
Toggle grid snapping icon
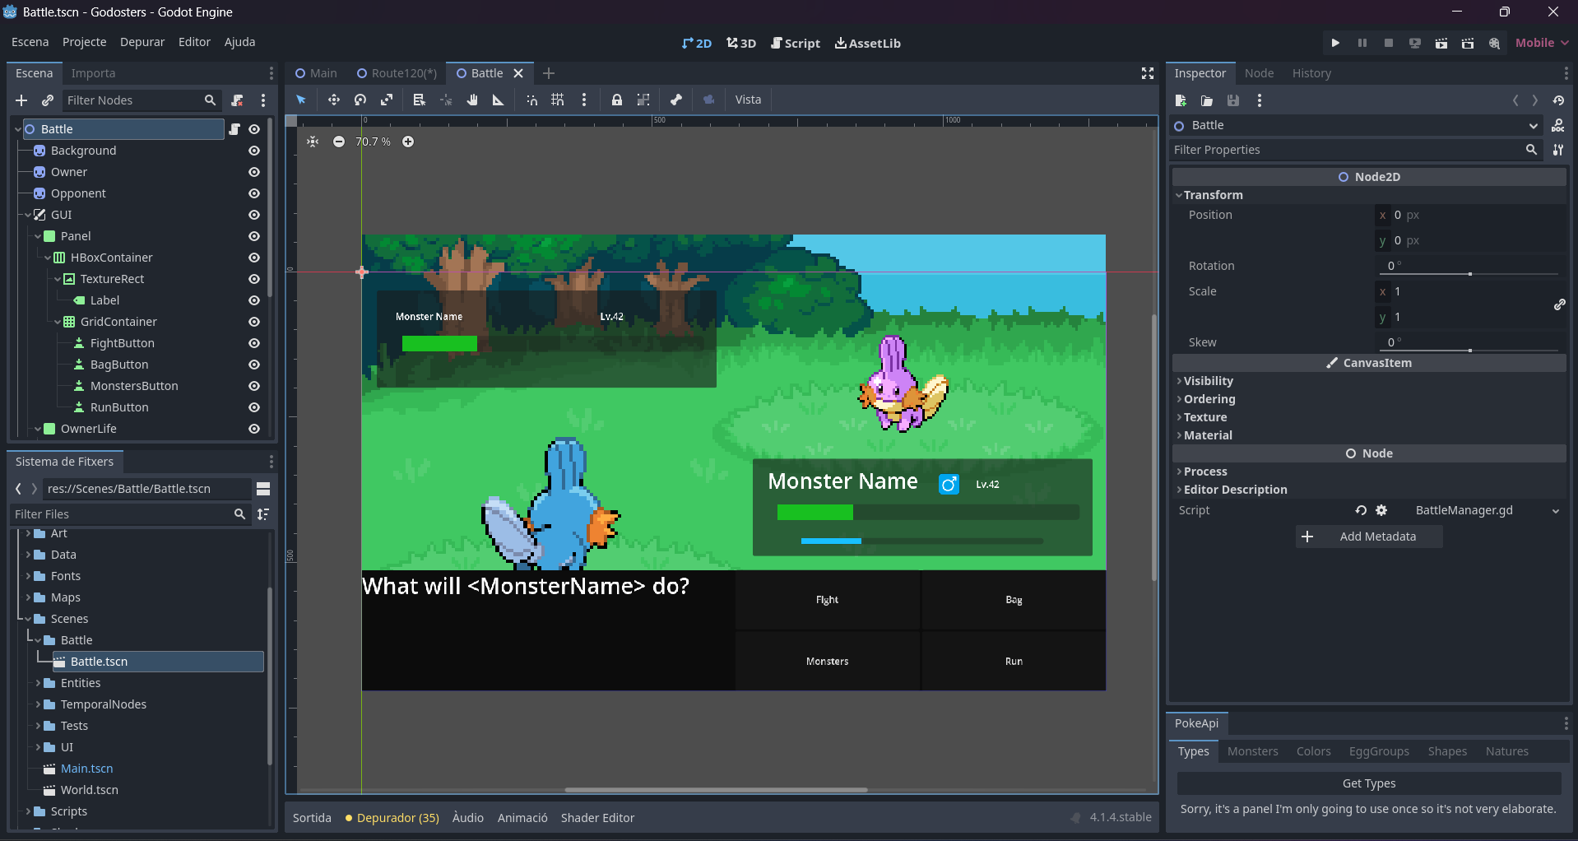[558, 100]
